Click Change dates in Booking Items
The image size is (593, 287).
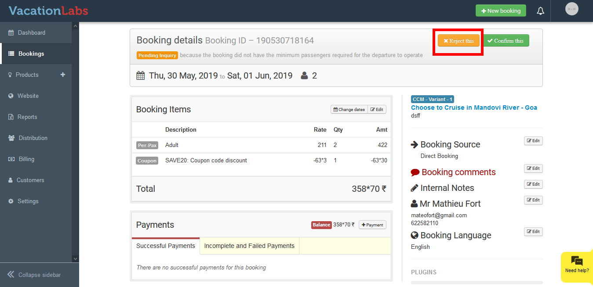coord(349,109)
